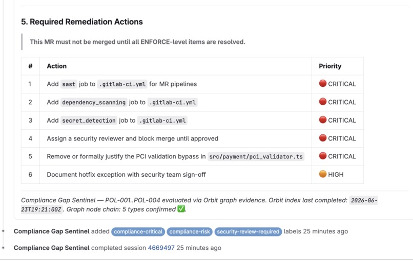Click the red CRITICAL icon for security reviewer row
Screen dimensions: 413x261
[323, 138]
